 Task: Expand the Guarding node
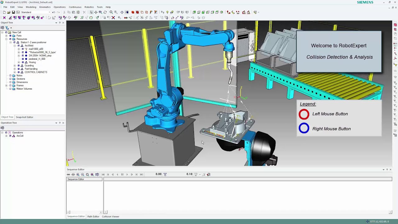pos(14,66)
